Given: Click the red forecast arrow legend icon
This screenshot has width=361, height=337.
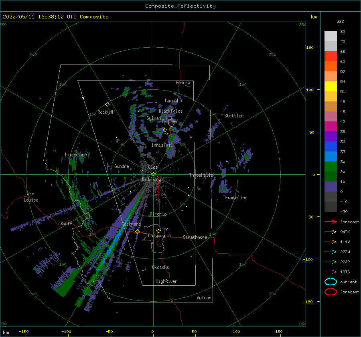Looking at the screenshot, I should coord(331,222).
